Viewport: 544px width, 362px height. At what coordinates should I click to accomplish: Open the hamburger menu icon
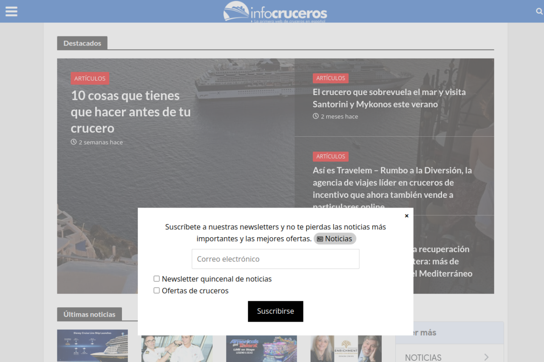[11, 11]
